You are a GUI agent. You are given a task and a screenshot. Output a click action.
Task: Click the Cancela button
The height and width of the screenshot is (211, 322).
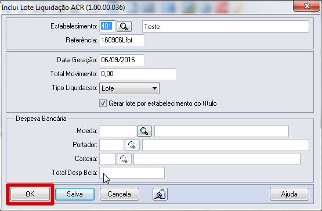click(120, 194)
